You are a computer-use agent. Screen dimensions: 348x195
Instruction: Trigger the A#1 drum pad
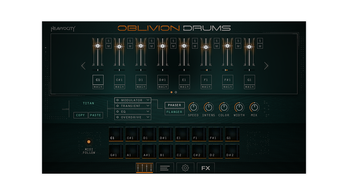click(149, 151)
